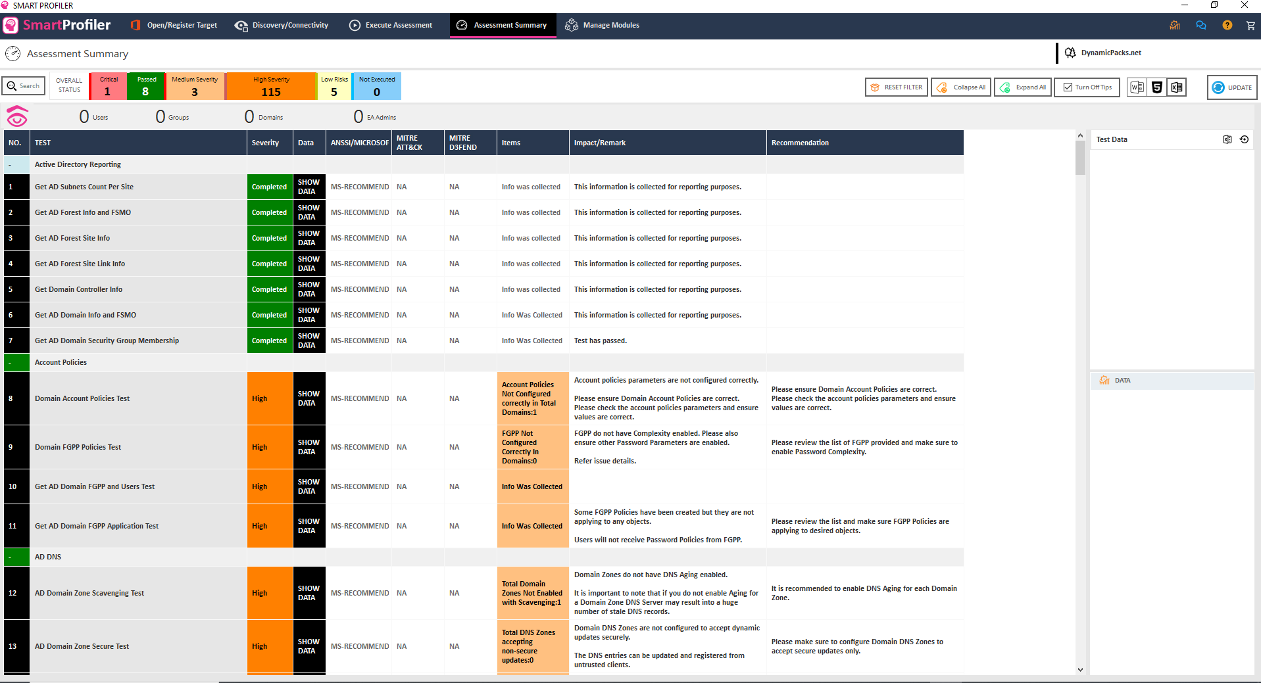The height and width of the screenshot is (683, 1261).
Task: Open the blue chat bubbles icon
Action: [1201, 26]
